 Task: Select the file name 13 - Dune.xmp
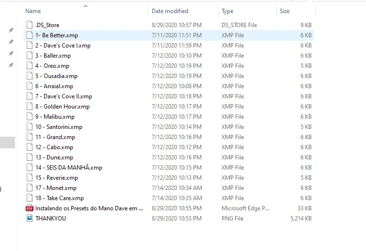click(x=54, y=157)
